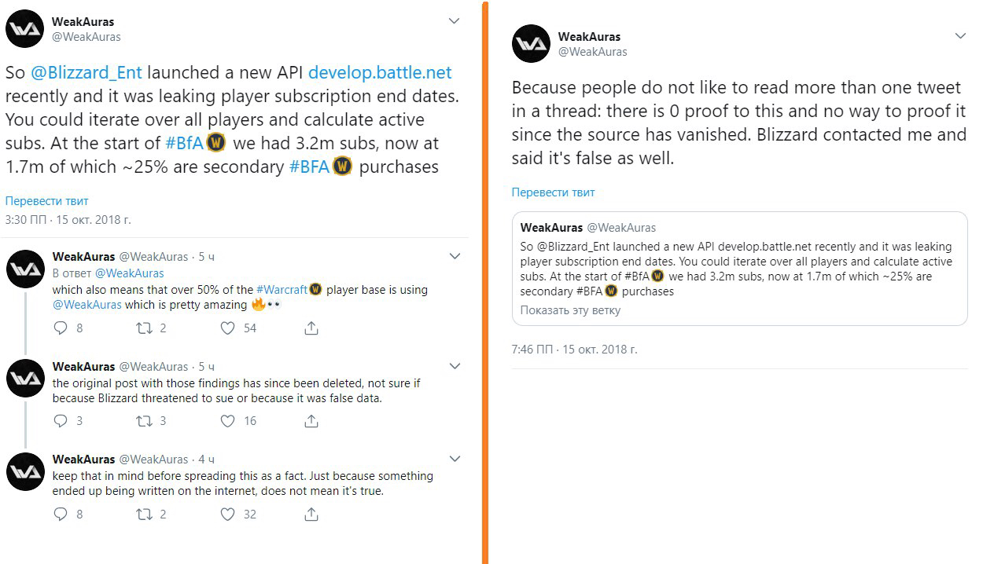Like the deleted original post tweet

tap(228, 421)
